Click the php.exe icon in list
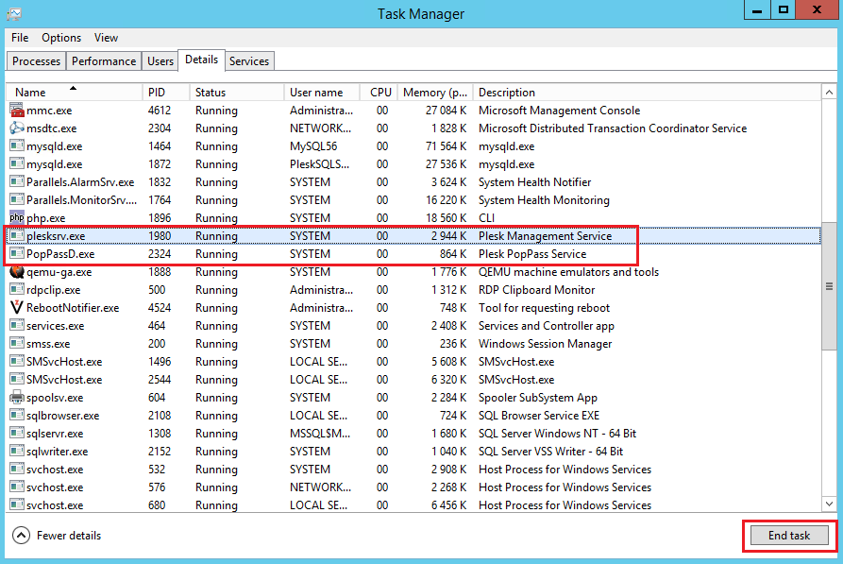843x564 pixels. (x=17, y=218)
